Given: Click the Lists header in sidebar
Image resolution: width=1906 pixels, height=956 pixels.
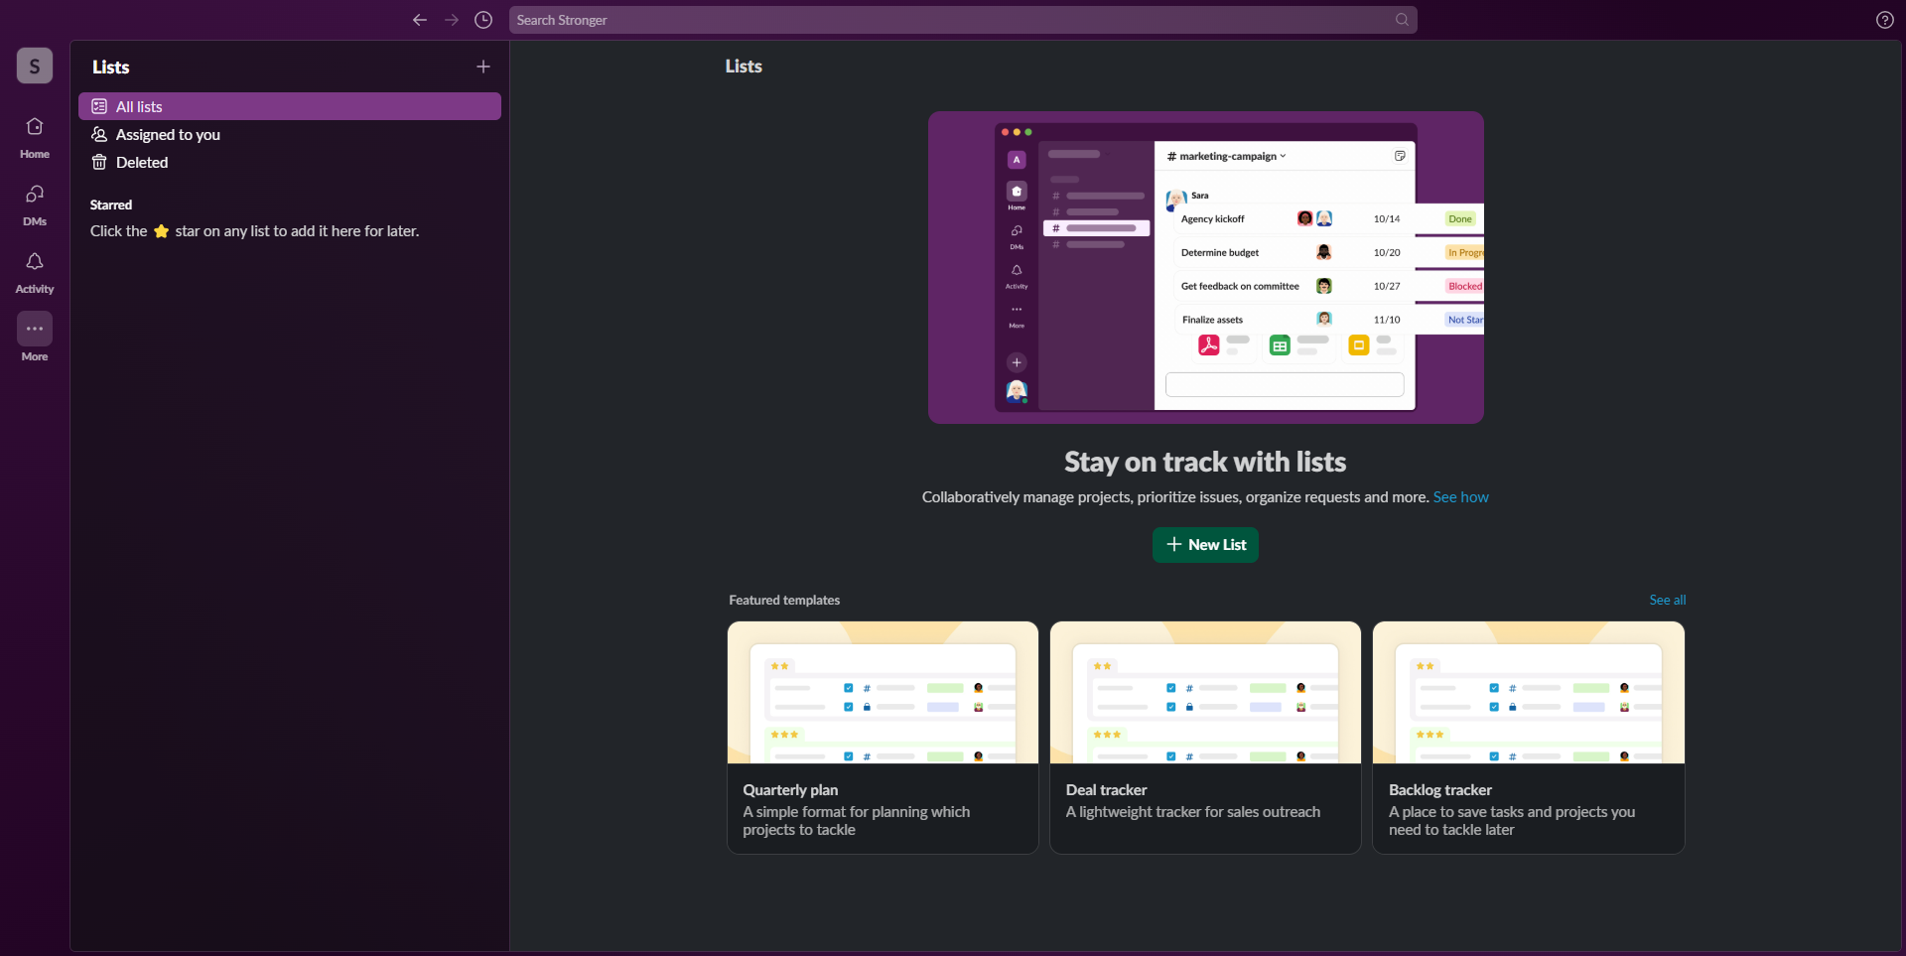Looking at the screenshot, I should (111, 67).
